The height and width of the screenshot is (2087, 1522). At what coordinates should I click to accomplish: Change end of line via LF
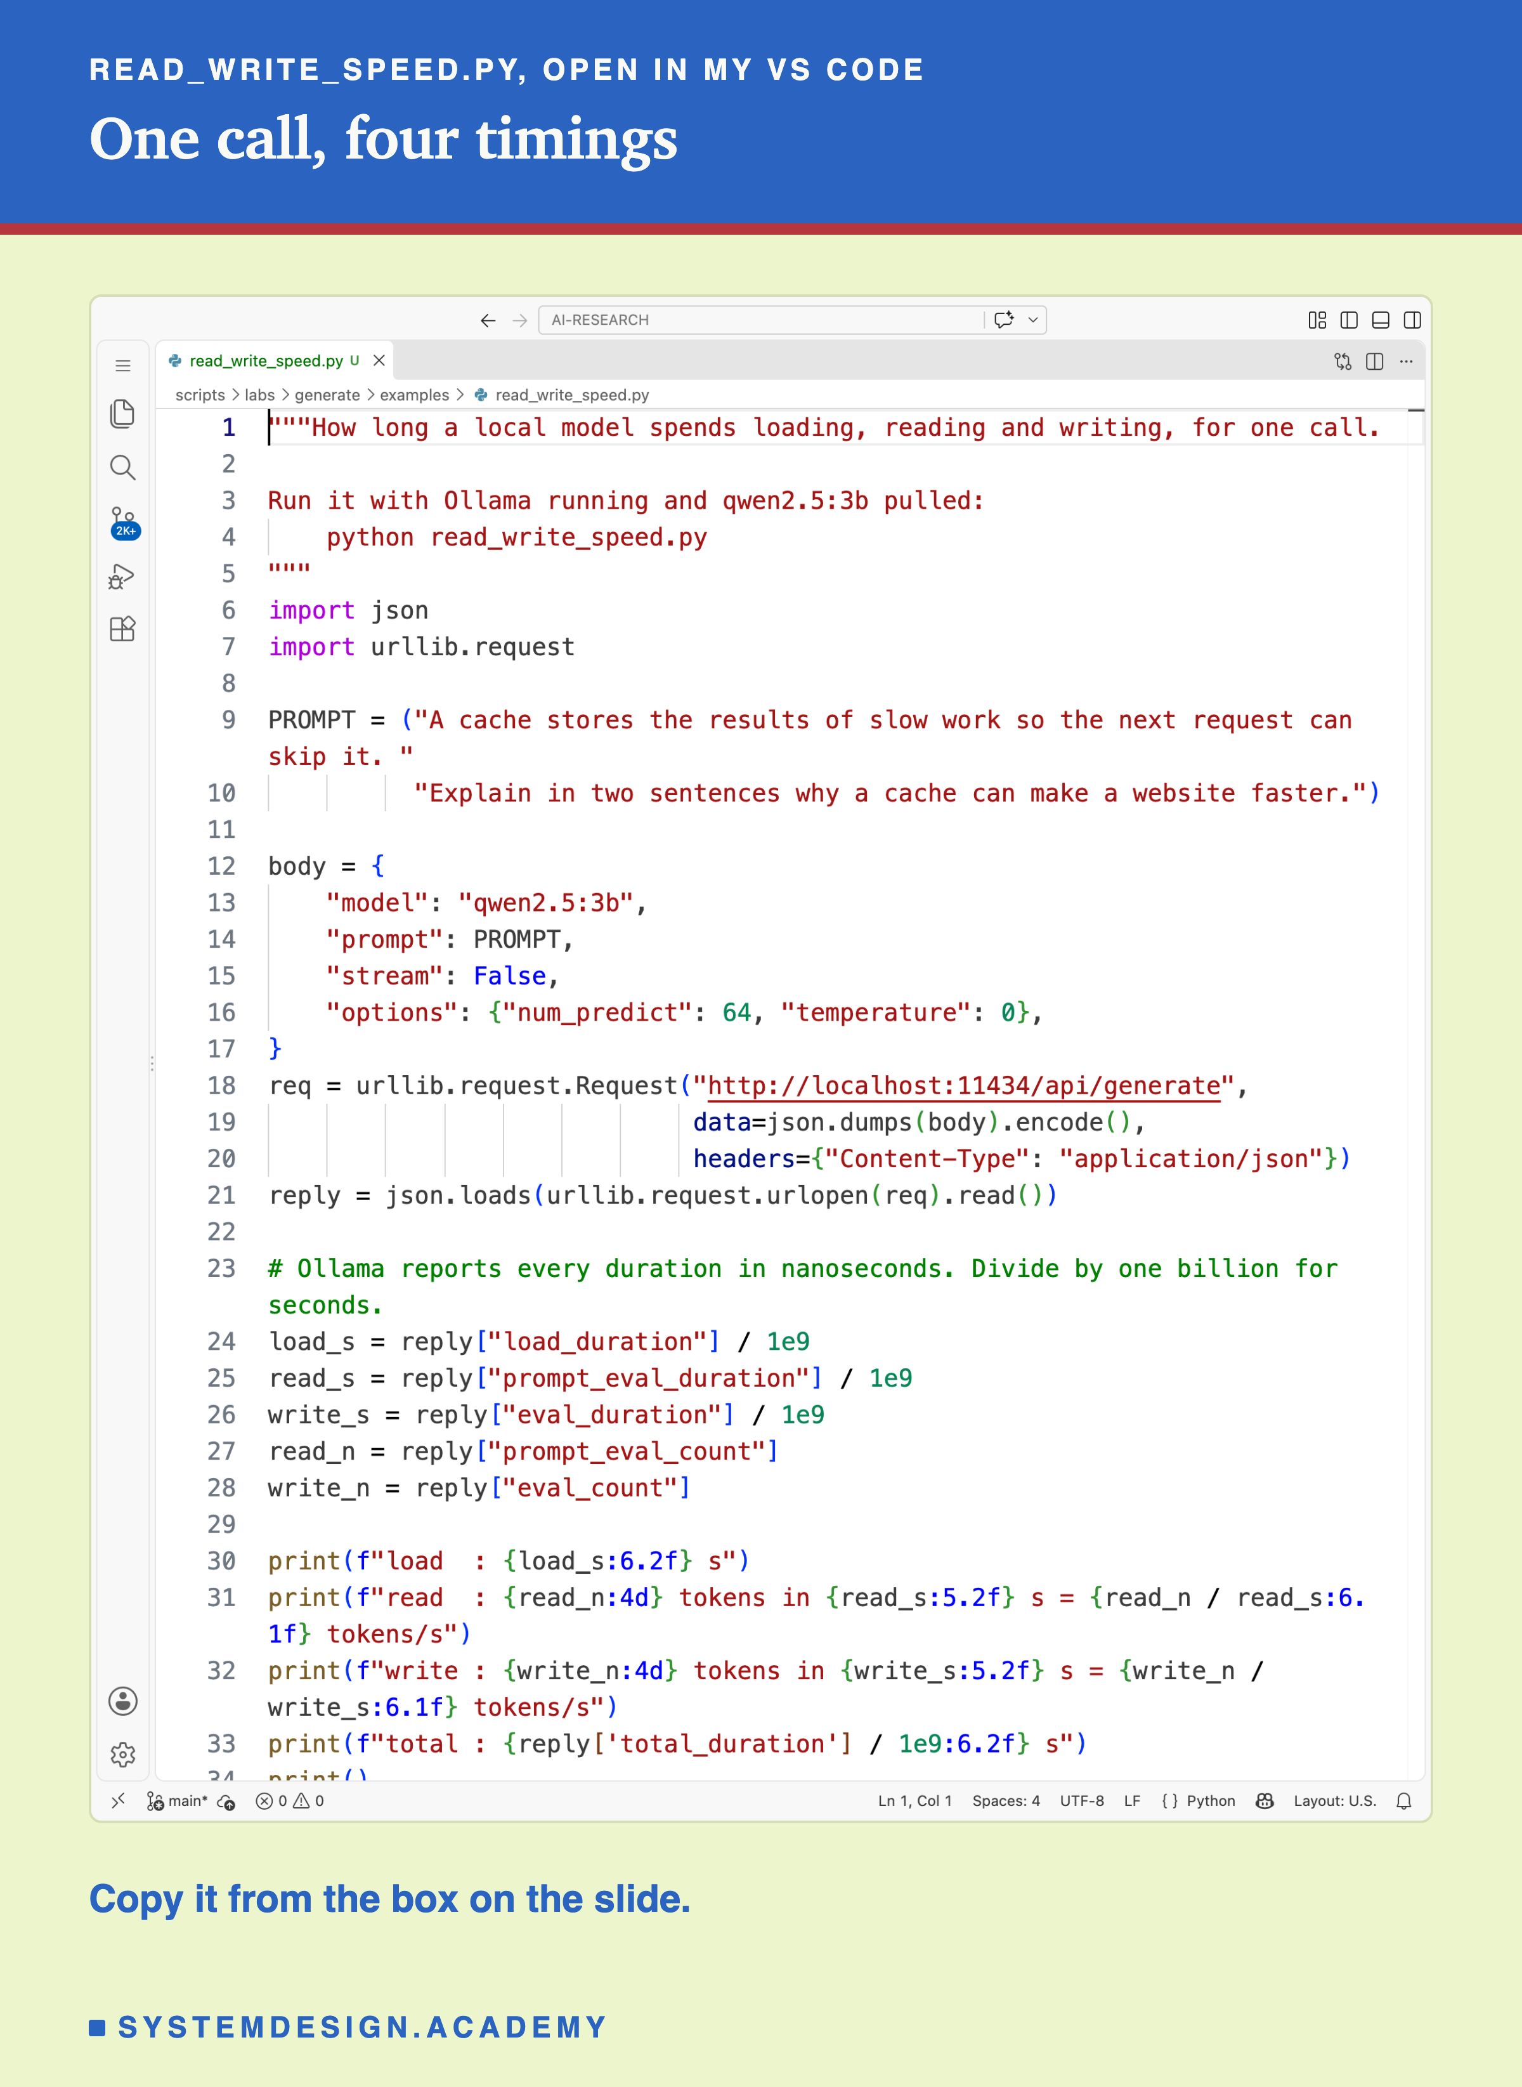tap(1132, 1800)
